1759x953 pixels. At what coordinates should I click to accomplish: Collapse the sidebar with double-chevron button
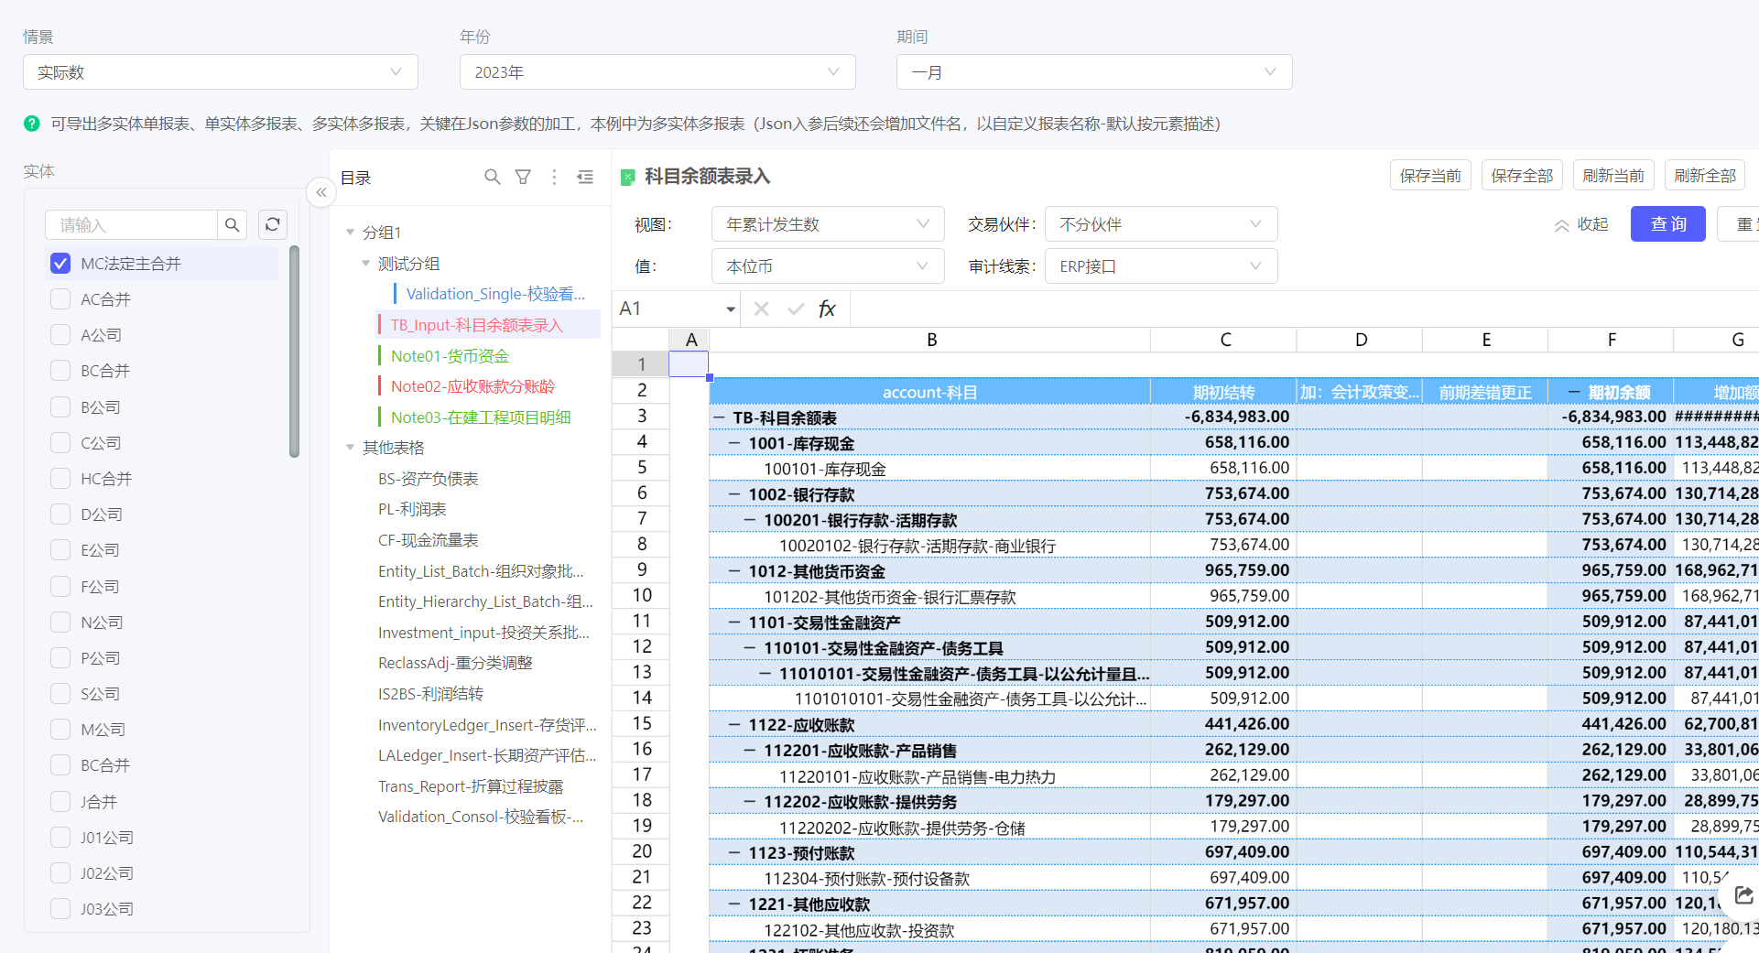click(321, 192)
